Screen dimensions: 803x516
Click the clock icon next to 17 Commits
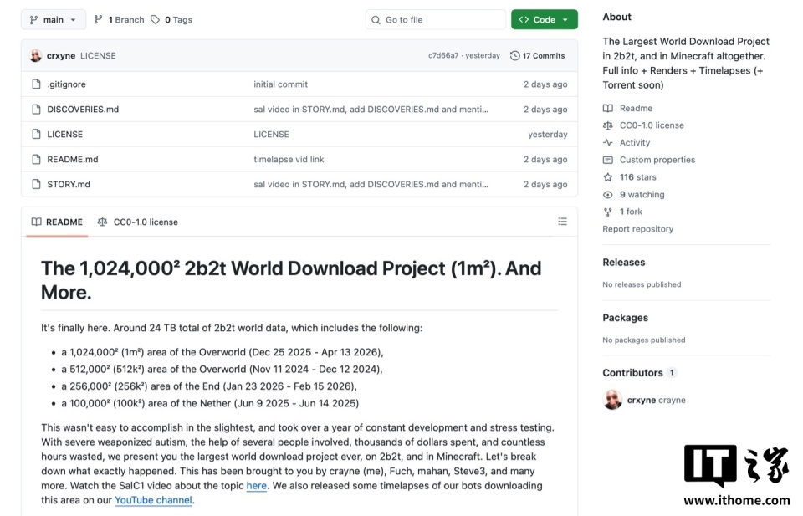pos(514,56)
